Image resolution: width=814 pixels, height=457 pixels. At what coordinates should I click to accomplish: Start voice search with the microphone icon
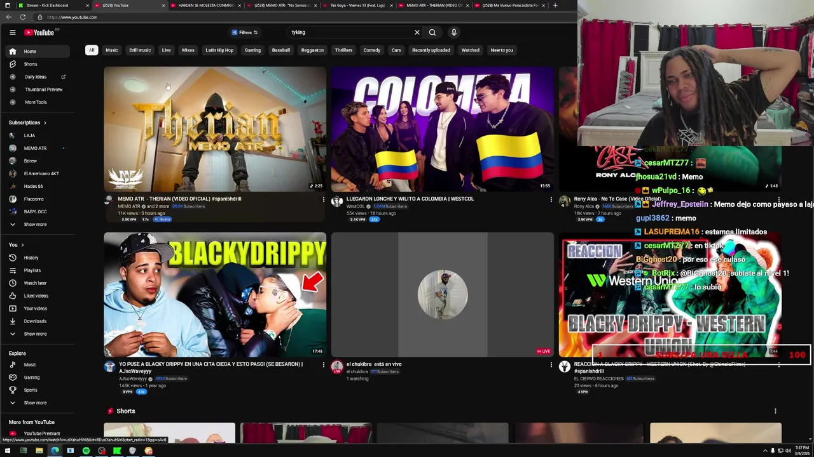pyautogui.click(x=453, y=32)
